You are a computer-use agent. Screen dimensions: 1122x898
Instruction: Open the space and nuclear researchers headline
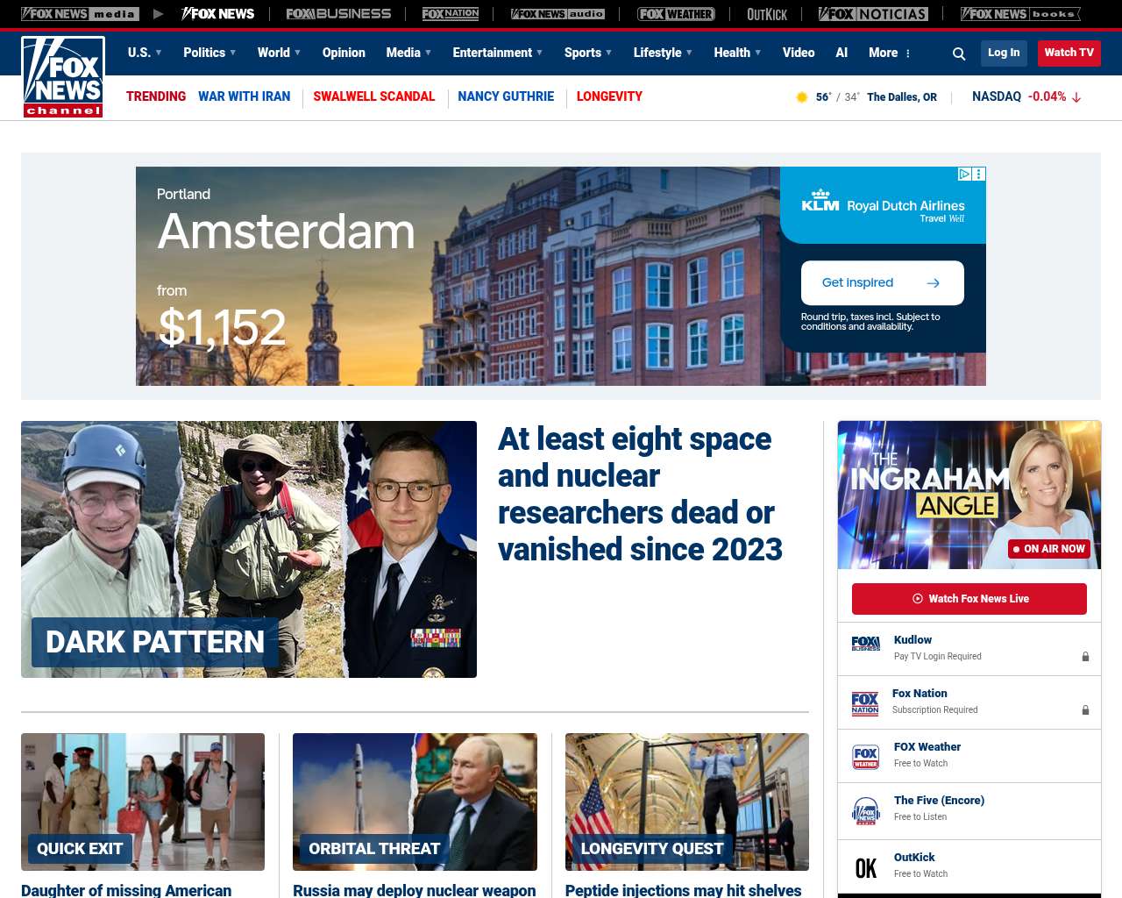pos(640,494)
